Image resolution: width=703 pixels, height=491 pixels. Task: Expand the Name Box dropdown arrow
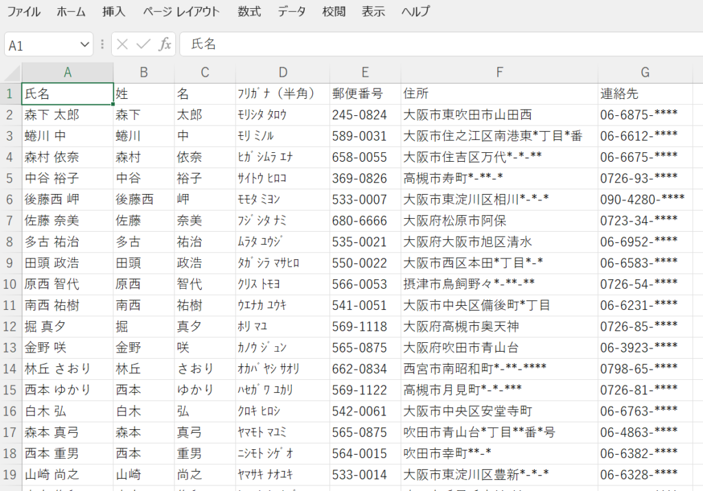[x=85, y=45]
